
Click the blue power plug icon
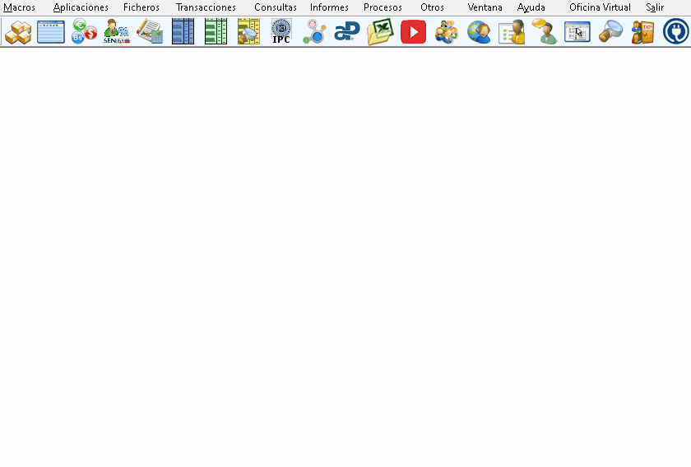click(676, 32)
